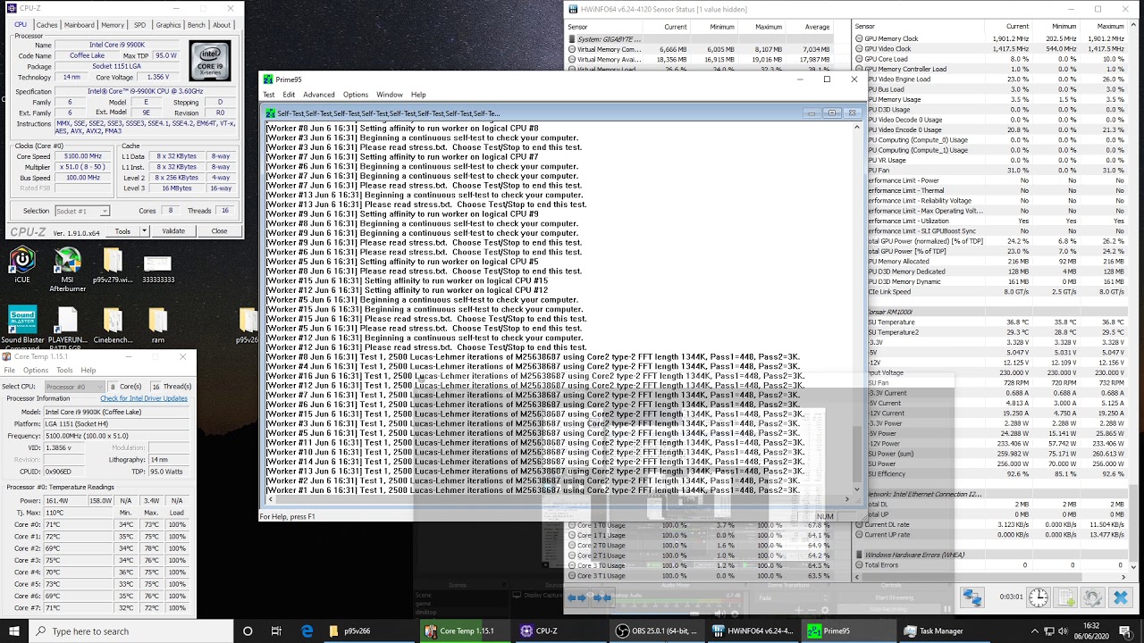
Task: Click the Windows Start button
Action: [x=15, y=630]
